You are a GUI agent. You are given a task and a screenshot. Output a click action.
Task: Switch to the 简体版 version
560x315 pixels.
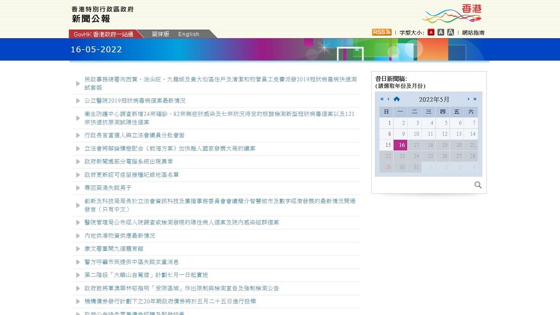point(160,34)
